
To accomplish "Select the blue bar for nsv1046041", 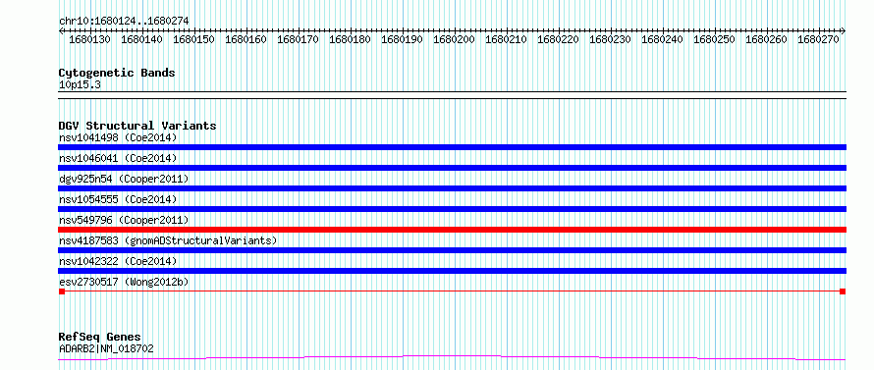I will click(452, 168).
